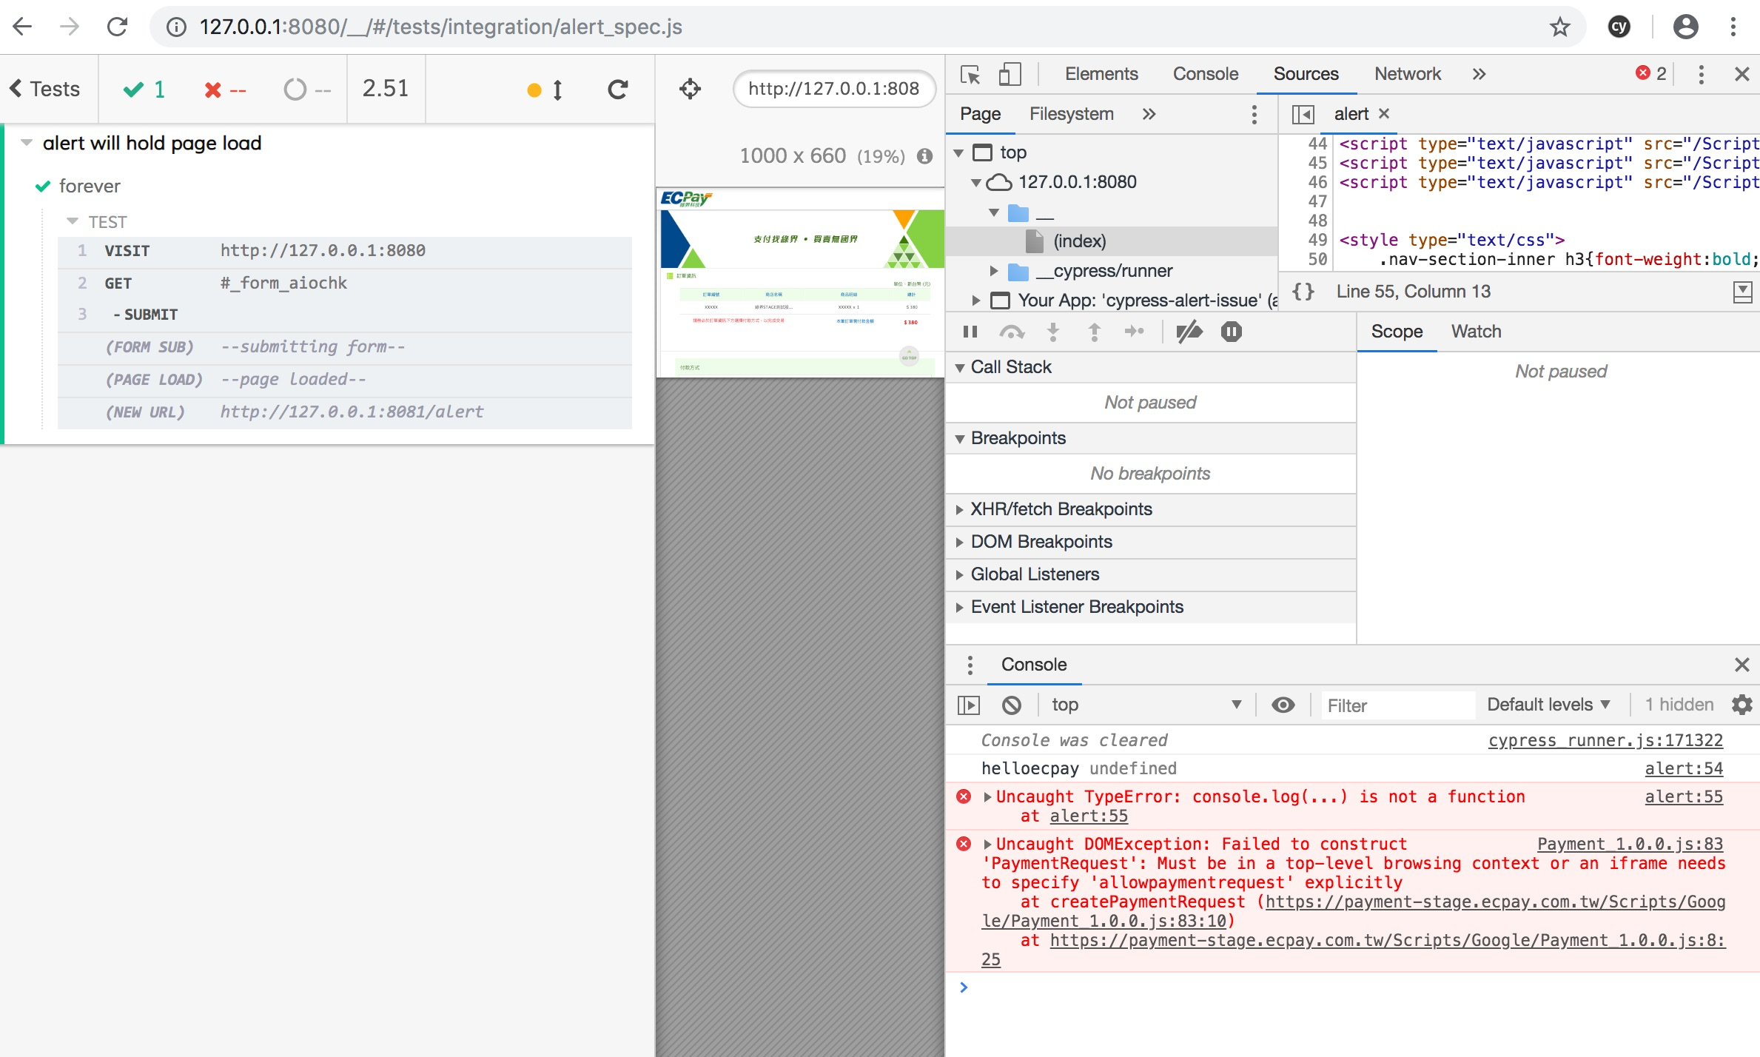Screen dimensions: 1760x1057
Task: Toggle the device toolbar icon
Action: pyautogui.click(x=1010, y=75)
